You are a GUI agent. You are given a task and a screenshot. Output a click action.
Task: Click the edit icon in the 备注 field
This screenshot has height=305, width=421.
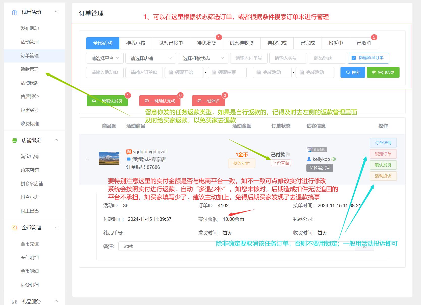click(x=364, y=246)
